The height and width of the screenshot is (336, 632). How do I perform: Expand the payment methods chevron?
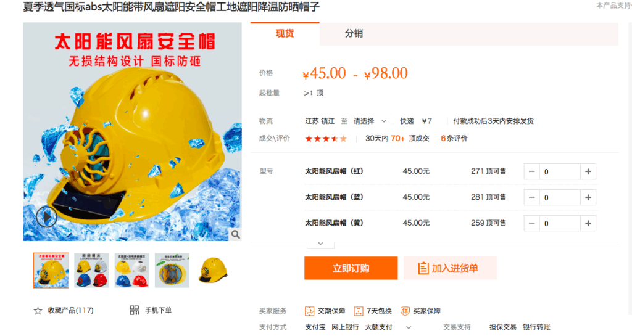(409, 327)
